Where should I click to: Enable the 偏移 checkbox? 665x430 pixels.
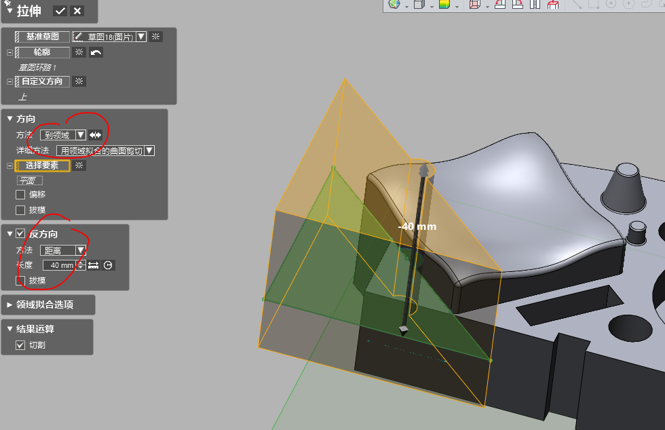click(x=20, y=195)
